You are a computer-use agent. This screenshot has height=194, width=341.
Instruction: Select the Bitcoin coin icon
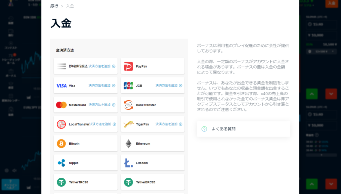pos(61,143)
